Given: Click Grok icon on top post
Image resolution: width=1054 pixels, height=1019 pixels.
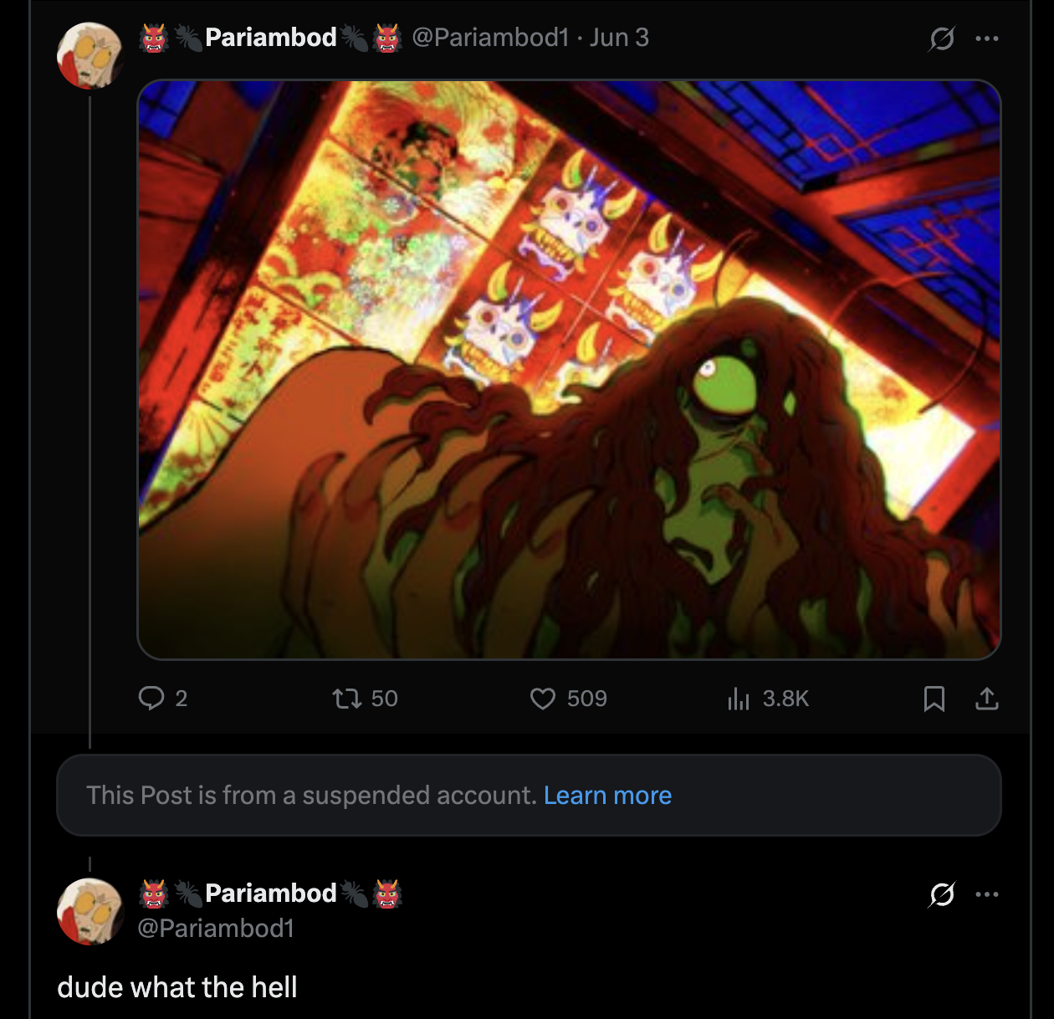Looking at the screenshot, I should (942, 38).
